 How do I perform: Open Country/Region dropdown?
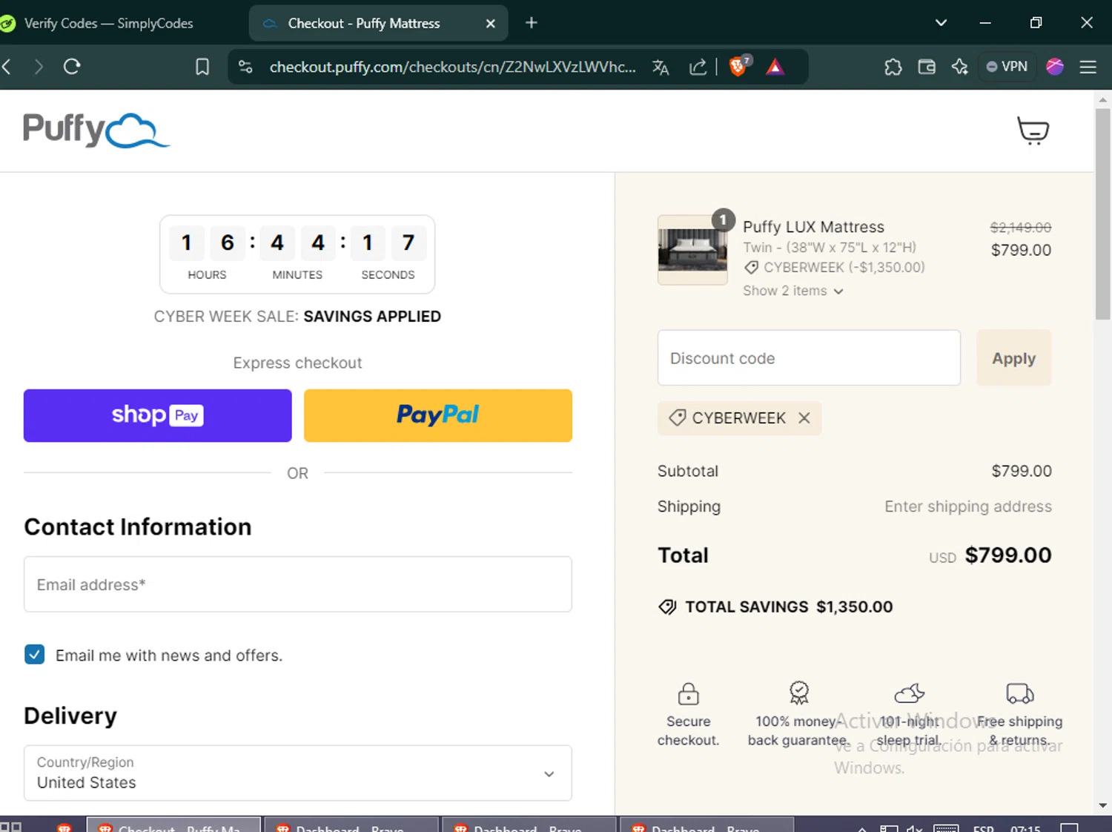[297, 773]
